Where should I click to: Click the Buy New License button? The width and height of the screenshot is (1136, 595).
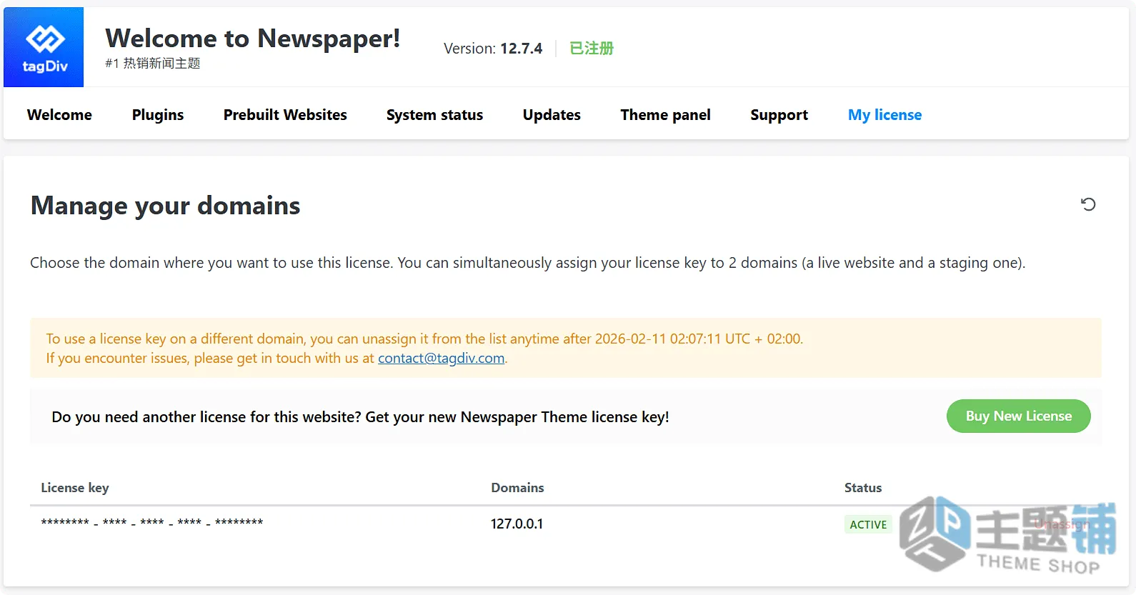[x=1019, y=416]
